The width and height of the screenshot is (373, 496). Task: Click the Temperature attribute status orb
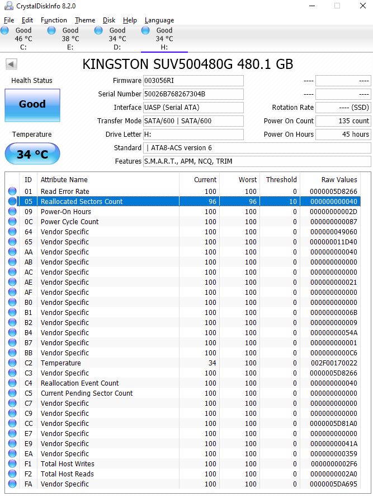tap(12, 363)
